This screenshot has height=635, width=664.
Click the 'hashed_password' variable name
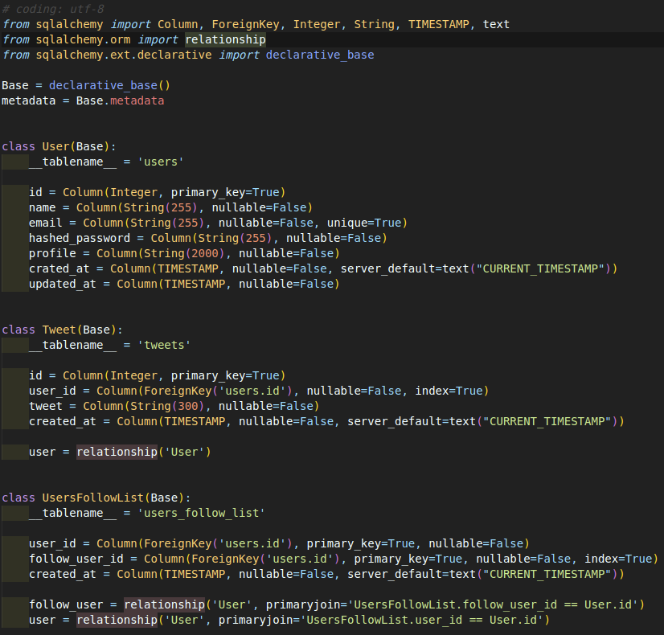click(80, 238)
